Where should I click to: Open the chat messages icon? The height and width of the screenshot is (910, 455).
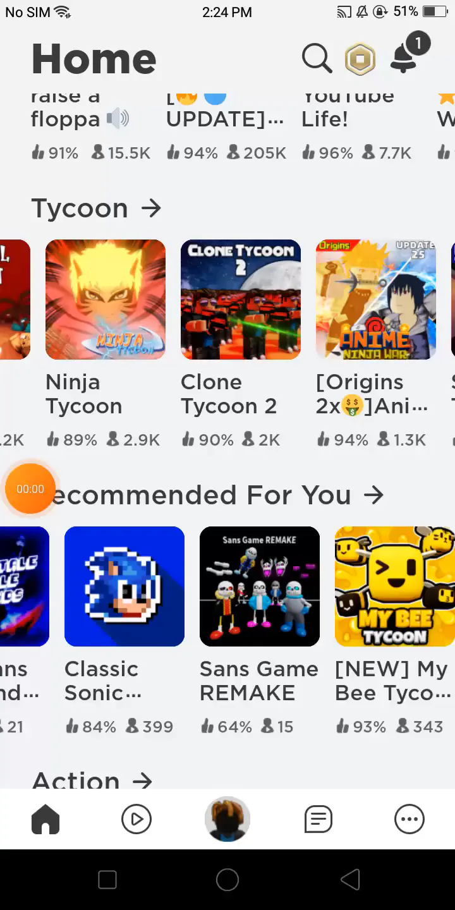pyautogui.click(x=318, y=820)
